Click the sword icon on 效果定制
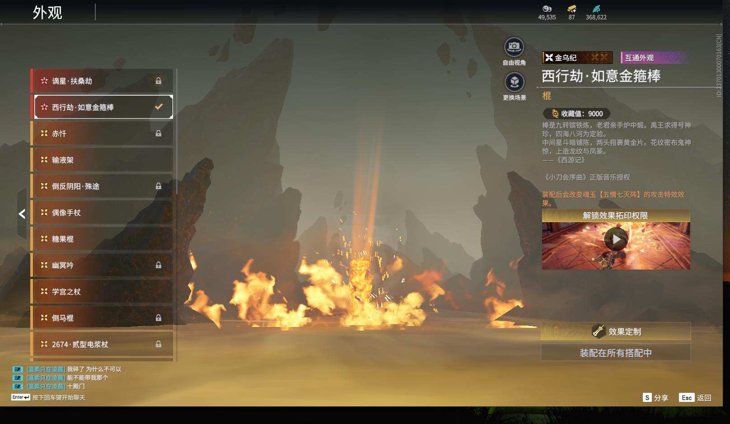This screenshot has height=424, width=730. tap(599, 331)
